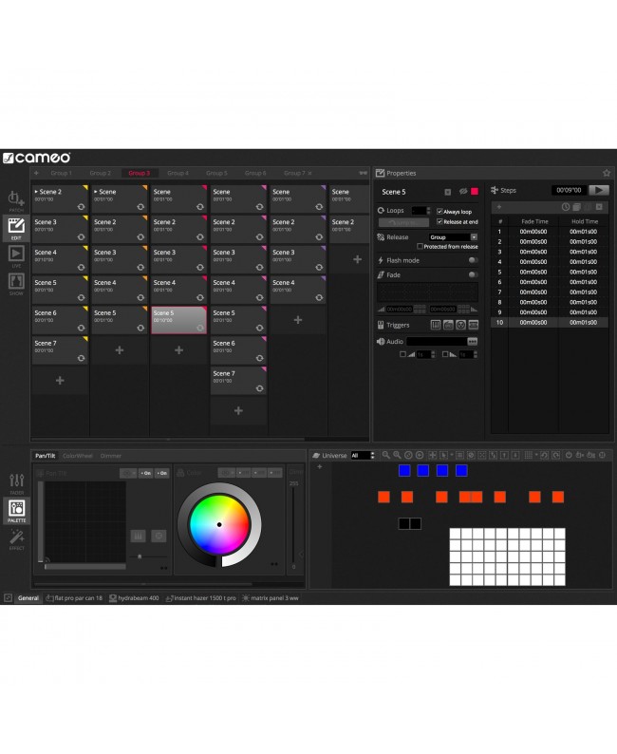Image resolution: width=617 pixels, height=754 pixels.
Task: Switch to Group 1 tab
Action: pyautogui.click(x=61, y=173)
